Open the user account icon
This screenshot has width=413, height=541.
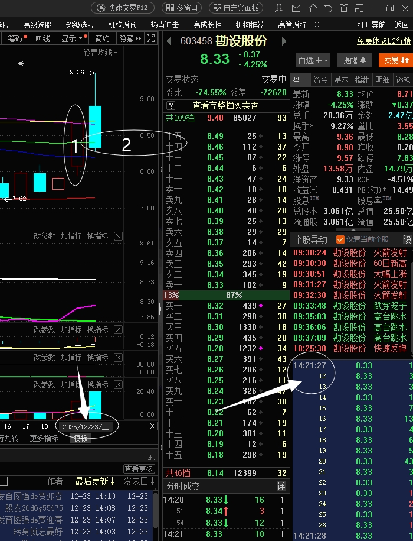[279, 8]
